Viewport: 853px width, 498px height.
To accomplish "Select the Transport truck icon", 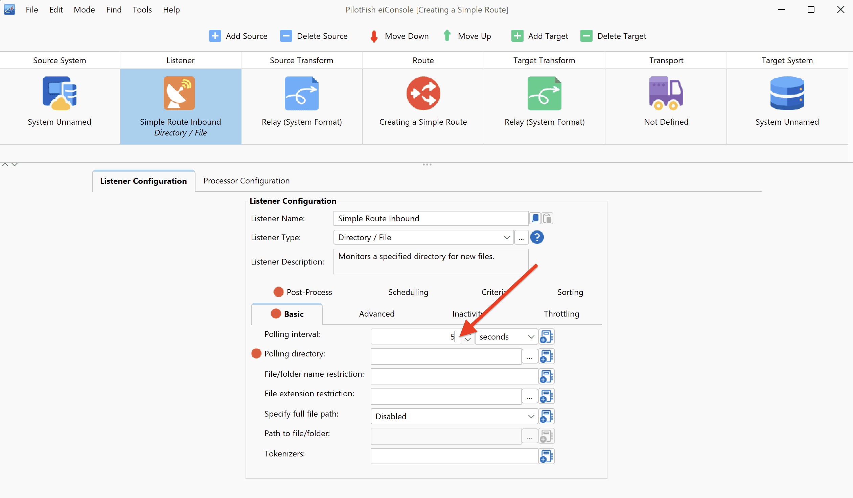I will pyautogui.click(x=666, y=93).
